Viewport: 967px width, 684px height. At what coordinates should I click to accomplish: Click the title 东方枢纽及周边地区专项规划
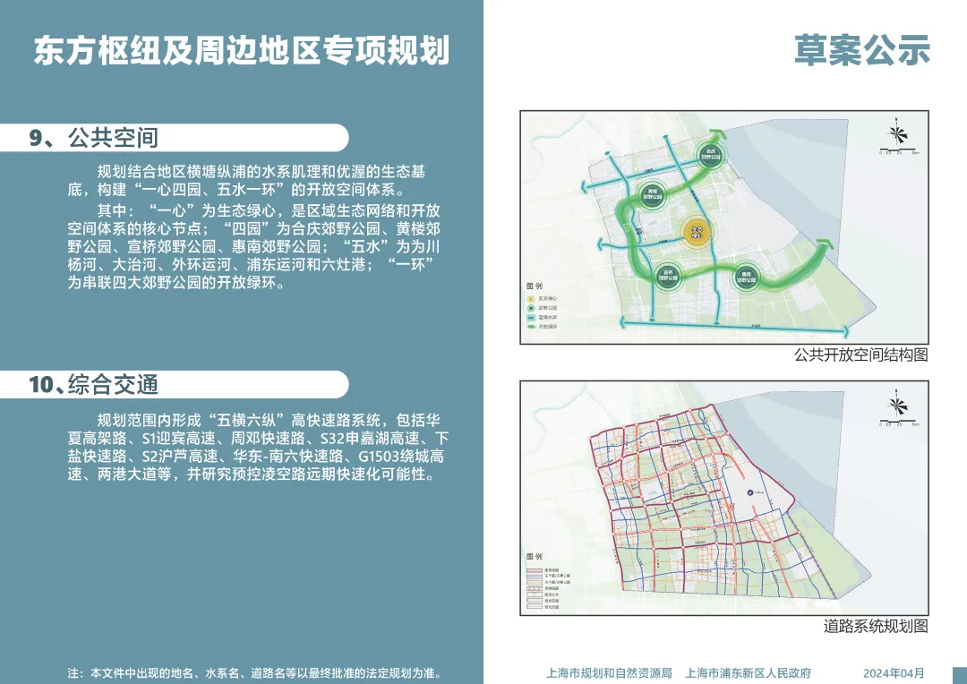[x=241, y=50]
